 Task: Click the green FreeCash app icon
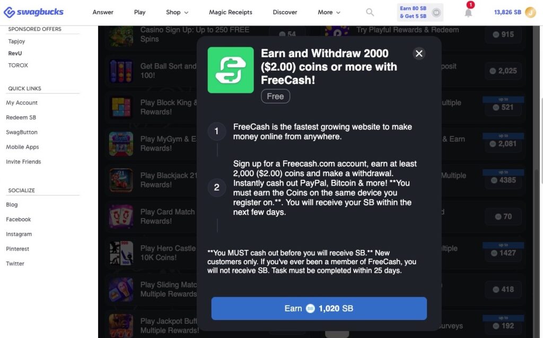pos(231,70)
